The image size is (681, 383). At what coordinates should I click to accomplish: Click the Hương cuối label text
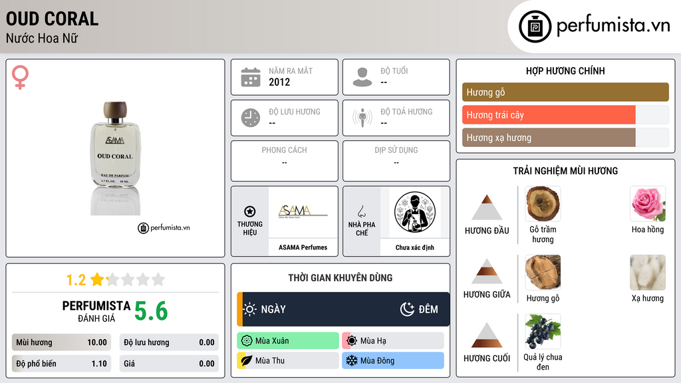coord(487,358)
